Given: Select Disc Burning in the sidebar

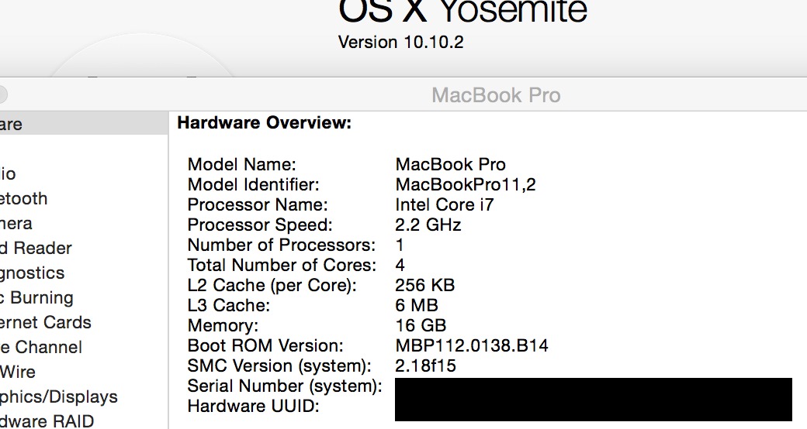Looking at the screenshot, I should 36,297.
